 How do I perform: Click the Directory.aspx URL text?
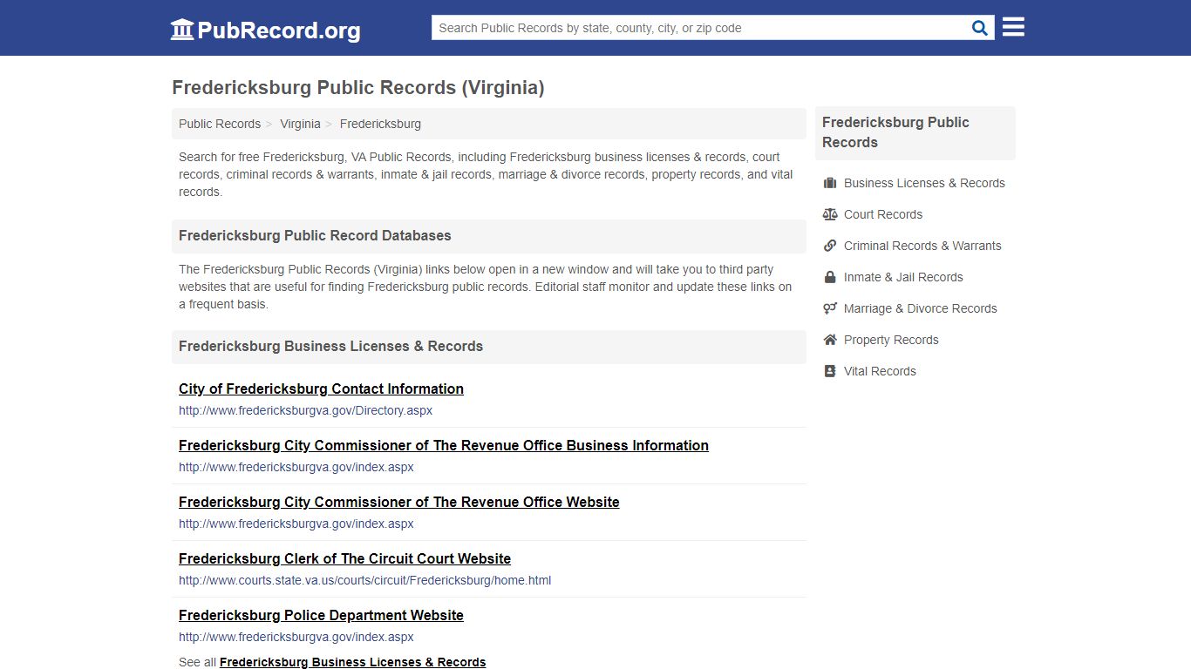[x=305, y=410]
